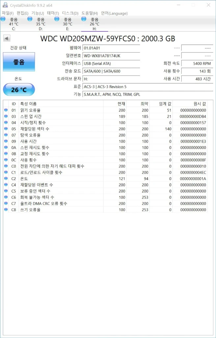Click the features field with S.M.A.R.T., APM
Viewport: 216px width, 338px height.
tap(148, 94)
